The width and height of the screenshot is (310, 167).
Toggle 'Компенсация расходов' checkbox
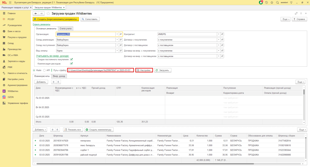tap(71, 64)
